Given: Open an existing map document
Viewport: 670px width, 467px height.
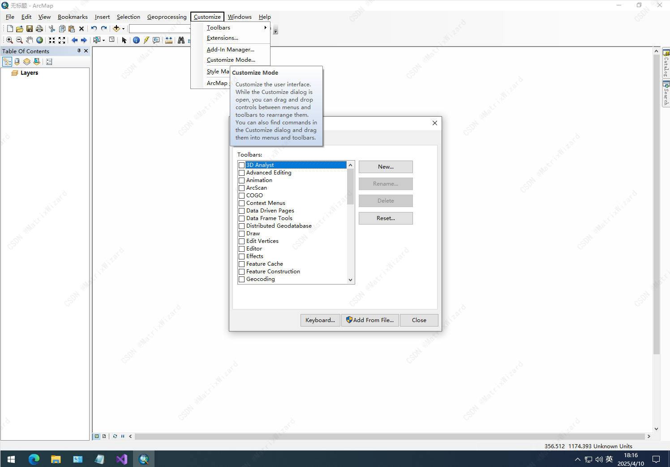Looking at the screenshot, I should [20, 29].
